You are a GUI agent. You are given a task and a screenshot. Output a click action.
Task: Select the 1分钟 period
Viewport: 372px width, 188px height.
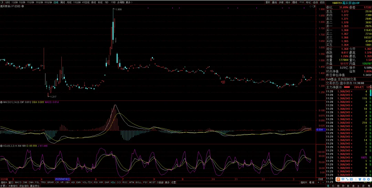coord(15,2)
